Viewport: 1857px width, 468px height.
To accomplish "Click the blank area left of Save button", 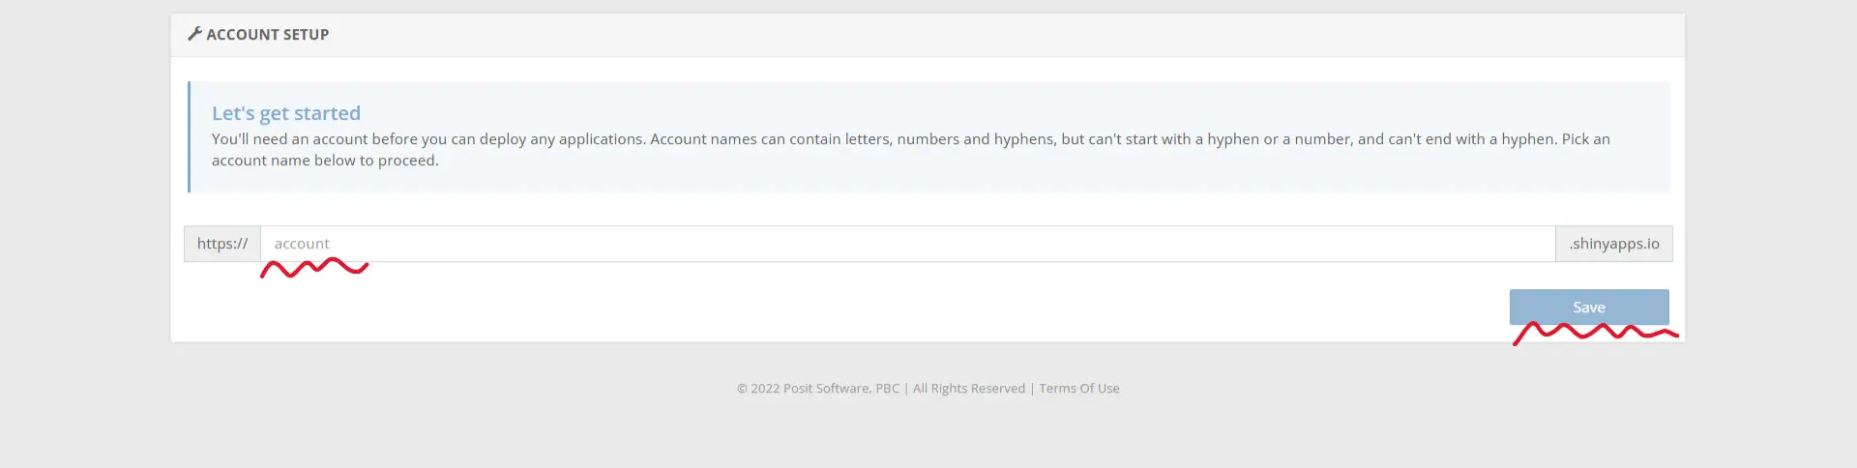I will 870,307.
